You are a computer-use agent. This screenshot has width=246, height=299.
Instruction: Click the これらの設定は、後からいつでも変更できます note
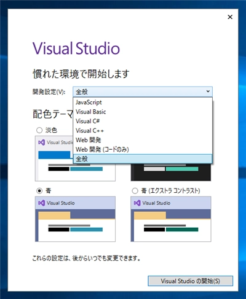pos(86,258)
